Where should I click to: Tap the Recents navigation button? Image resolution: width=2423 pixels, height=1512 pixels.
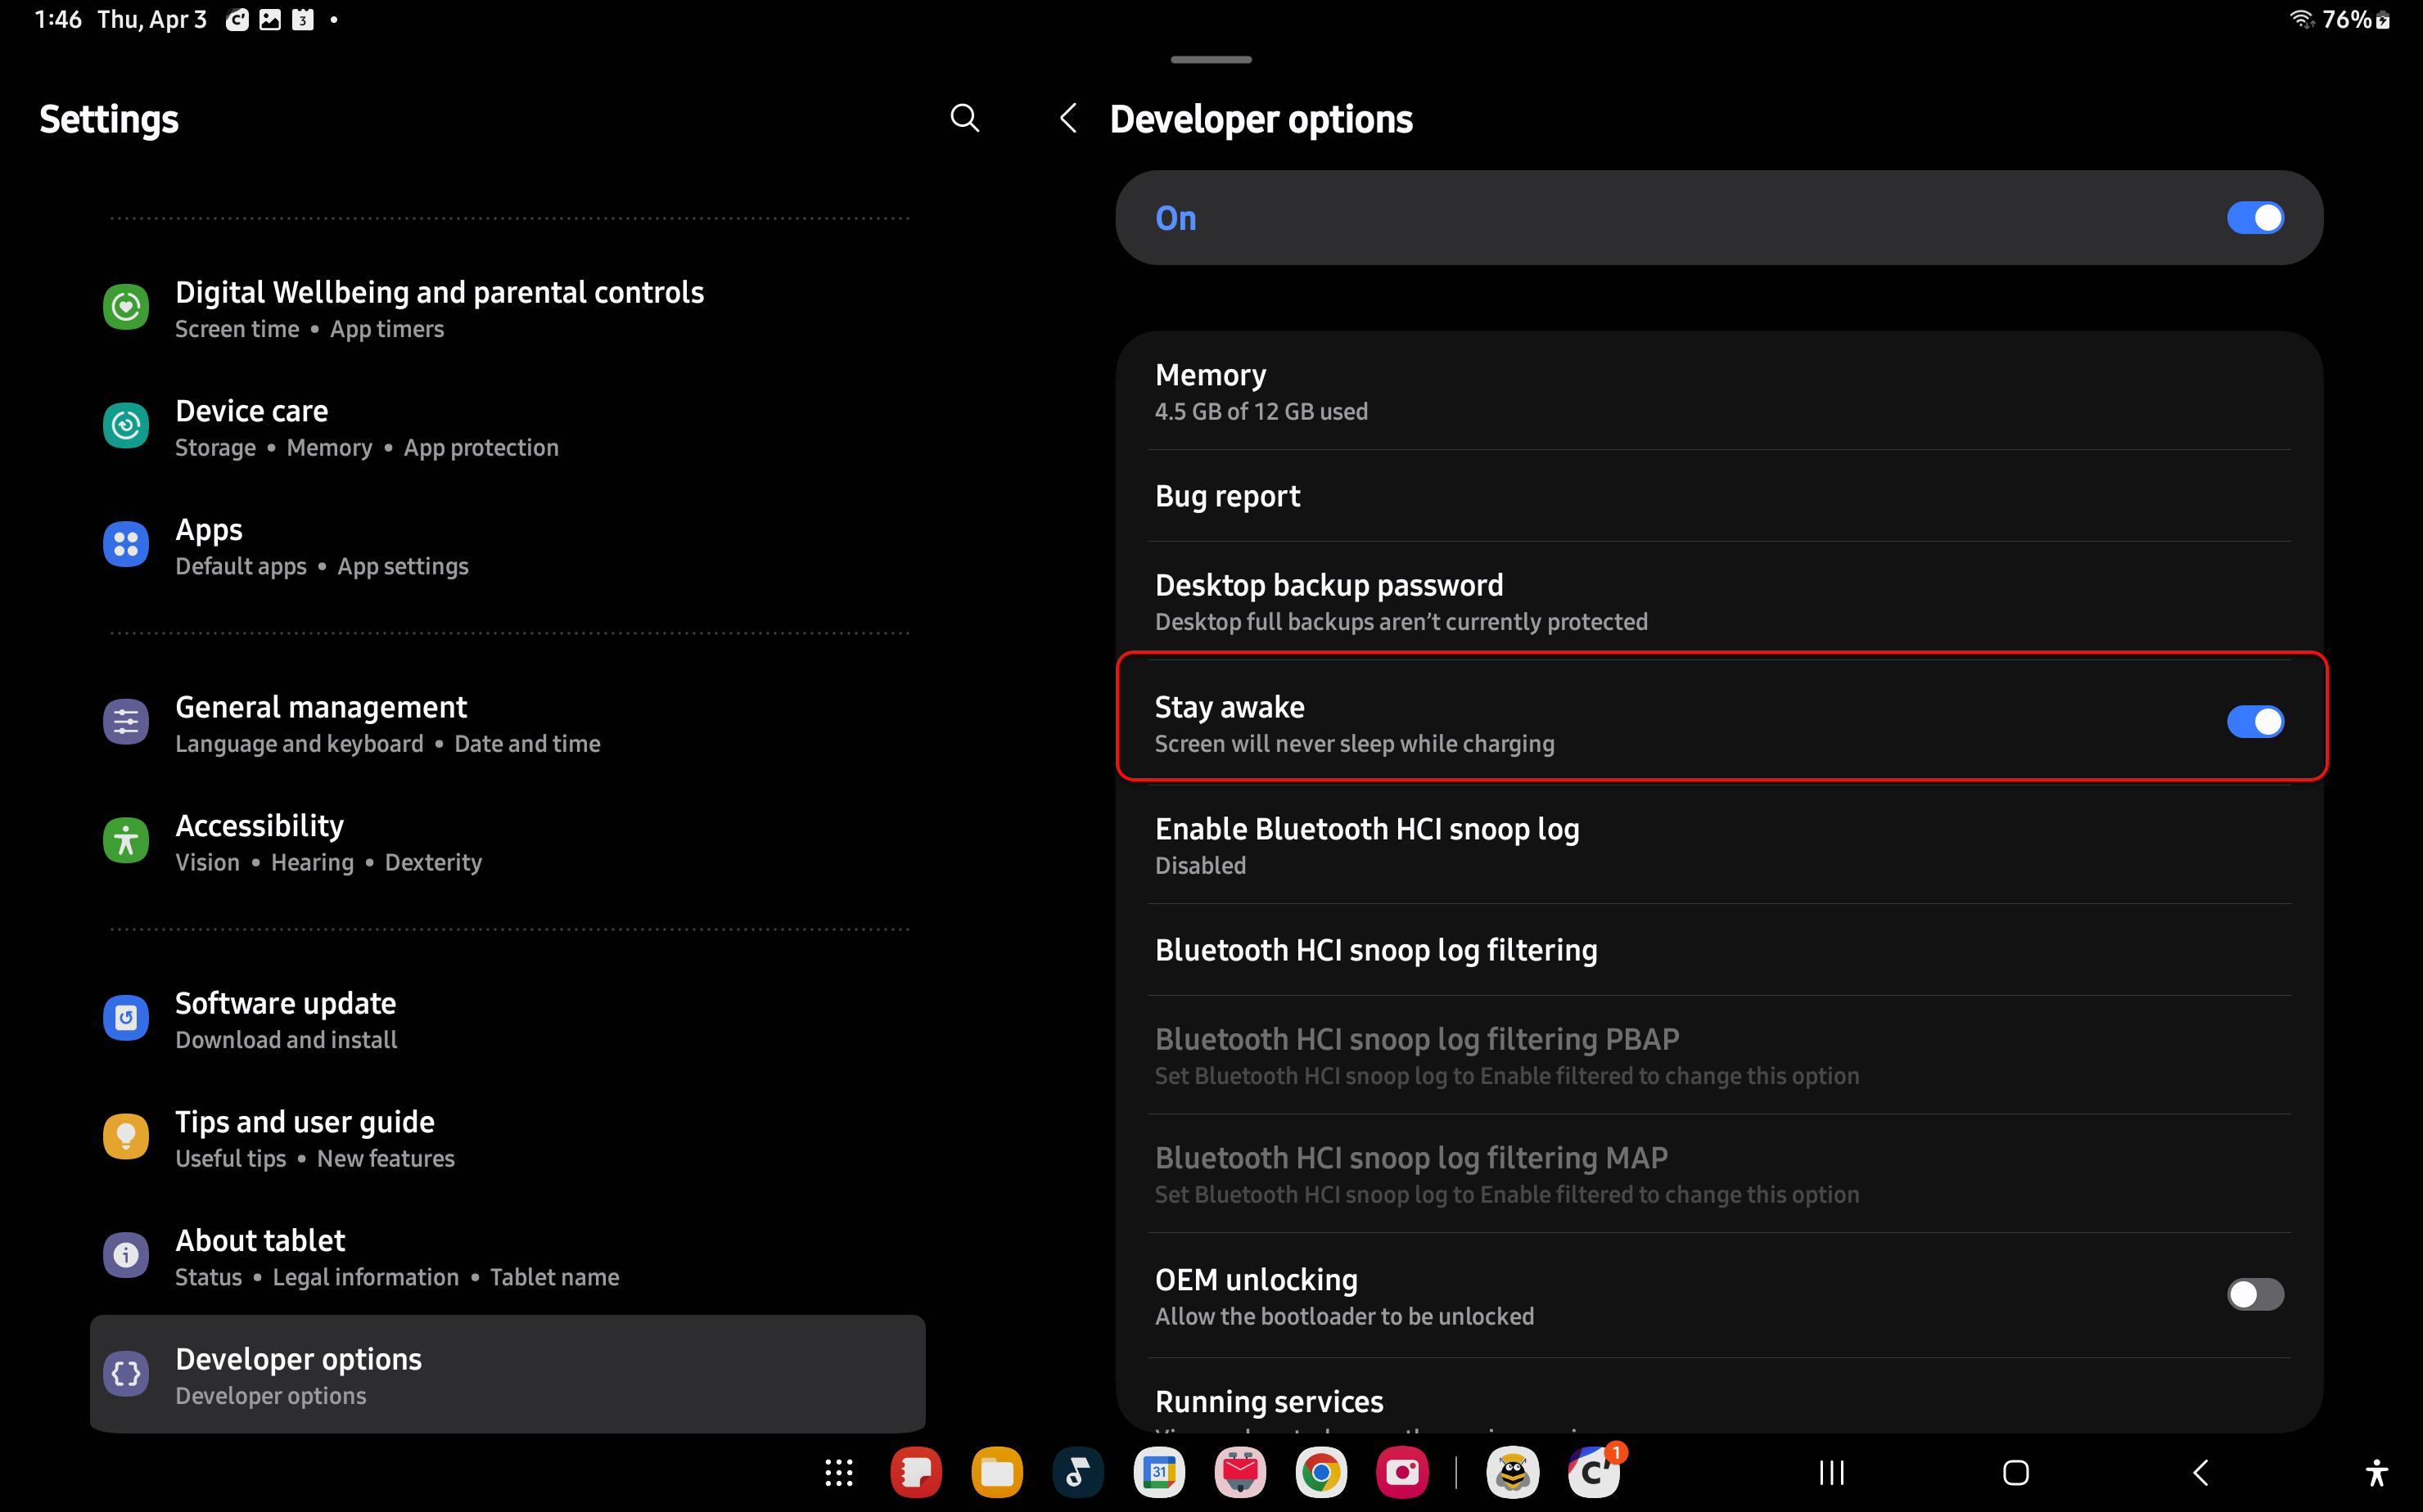[1830, 1472]
